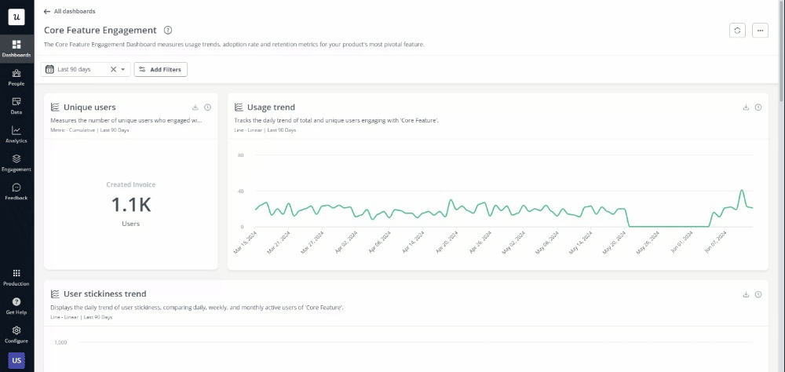785x372 pixels.
Task: Download the Usage trend chart
Action: pos(746,108)
